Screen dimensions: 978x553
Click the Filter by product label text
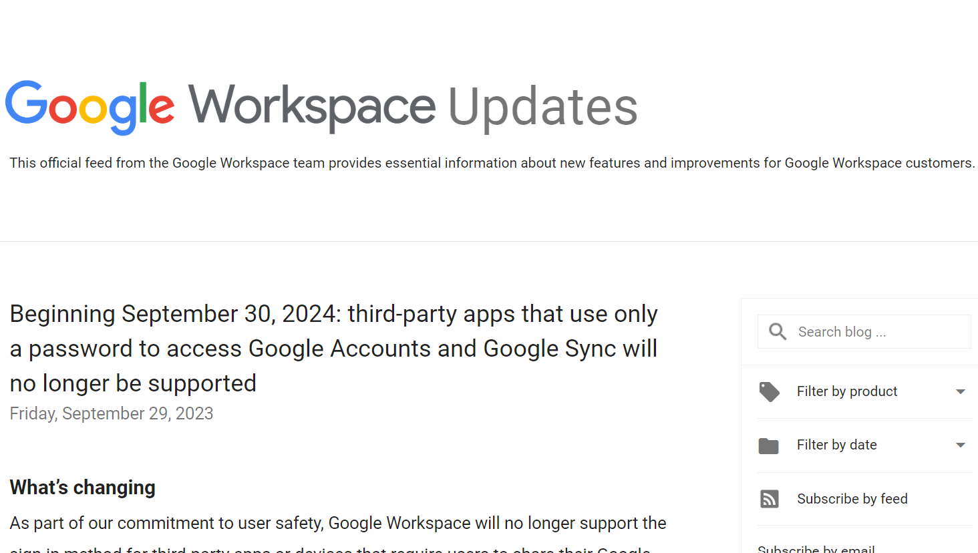847,391
